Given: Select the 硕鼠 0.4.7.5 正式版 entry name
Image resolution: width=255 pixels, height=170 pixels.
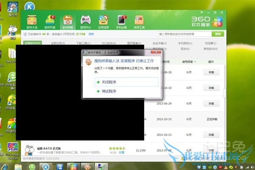Looking at the screenshot, I should click(49, 148).
